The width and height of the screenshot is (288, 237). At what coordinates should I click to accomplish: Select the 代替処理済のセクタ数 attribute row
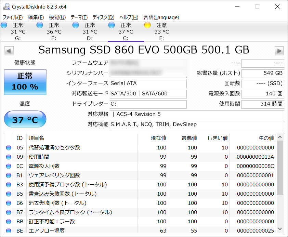pos(140,148)
